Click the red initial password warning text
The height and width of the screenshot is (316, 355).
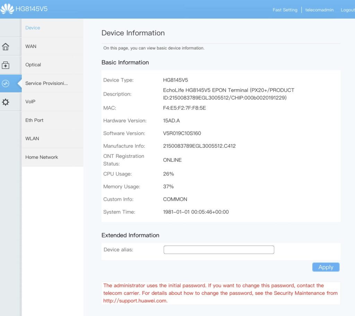point(220,293)
